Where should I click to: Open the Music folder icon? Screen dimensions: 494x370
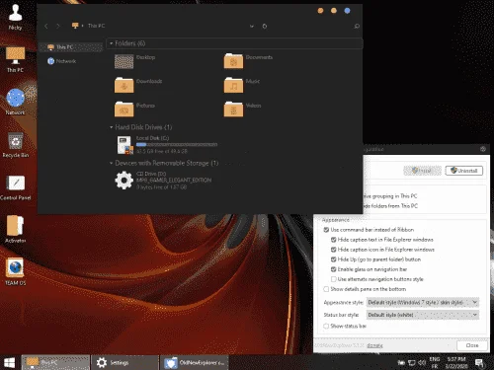pos(233,85)
